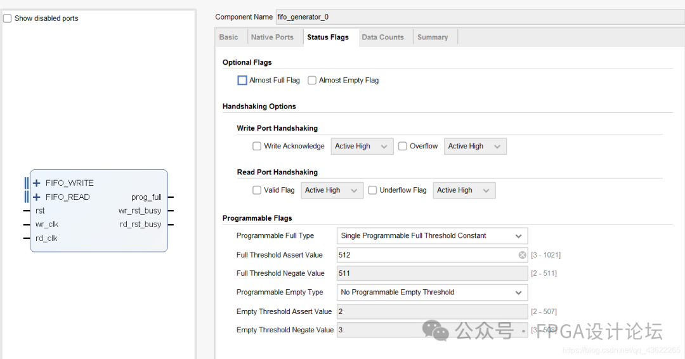This screenshot has height=359, width=685.
Task: Enable the Show disabled ports checkbox
Action: click(x=8, y=18)
